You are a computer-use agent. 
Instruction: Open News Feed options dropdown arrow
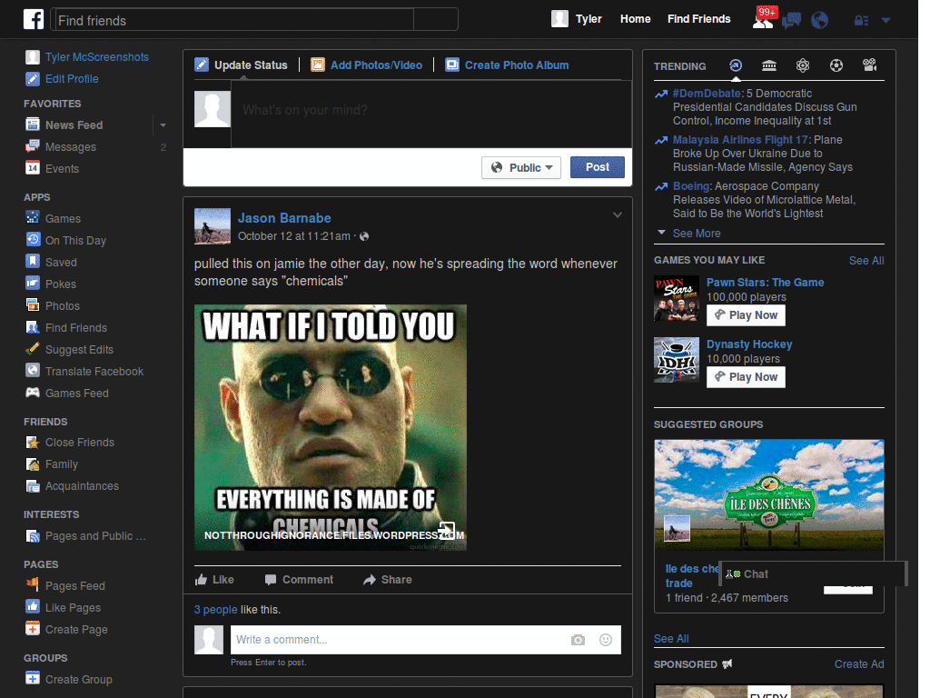tap(163, 125)
